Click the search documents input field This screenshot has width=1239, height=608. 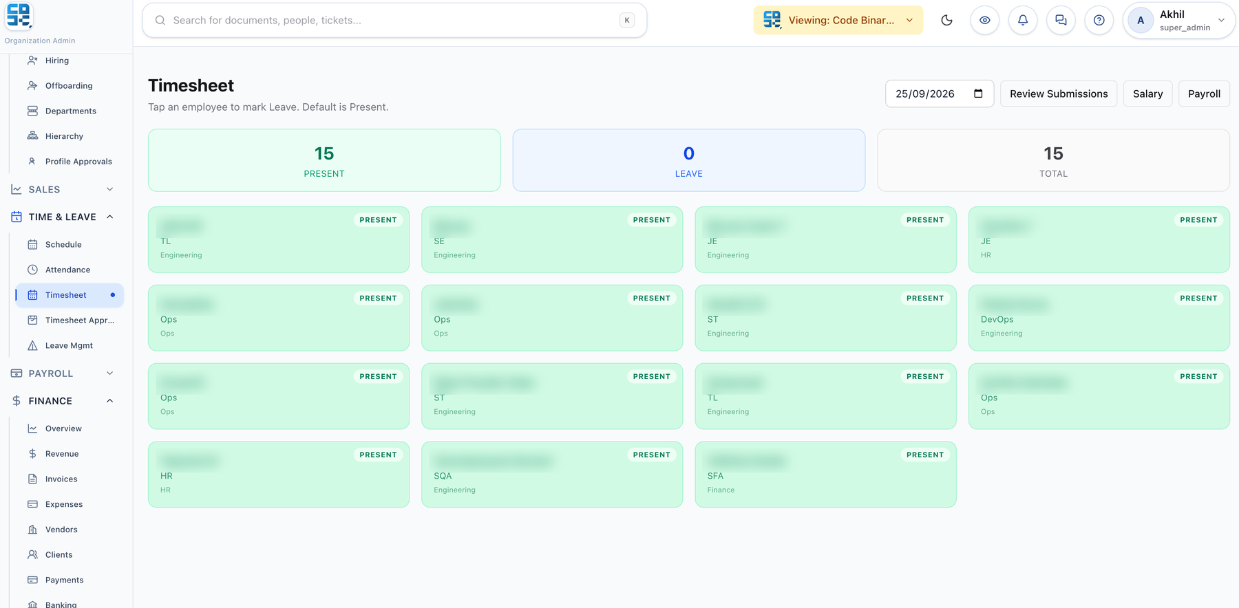(394, 21)
